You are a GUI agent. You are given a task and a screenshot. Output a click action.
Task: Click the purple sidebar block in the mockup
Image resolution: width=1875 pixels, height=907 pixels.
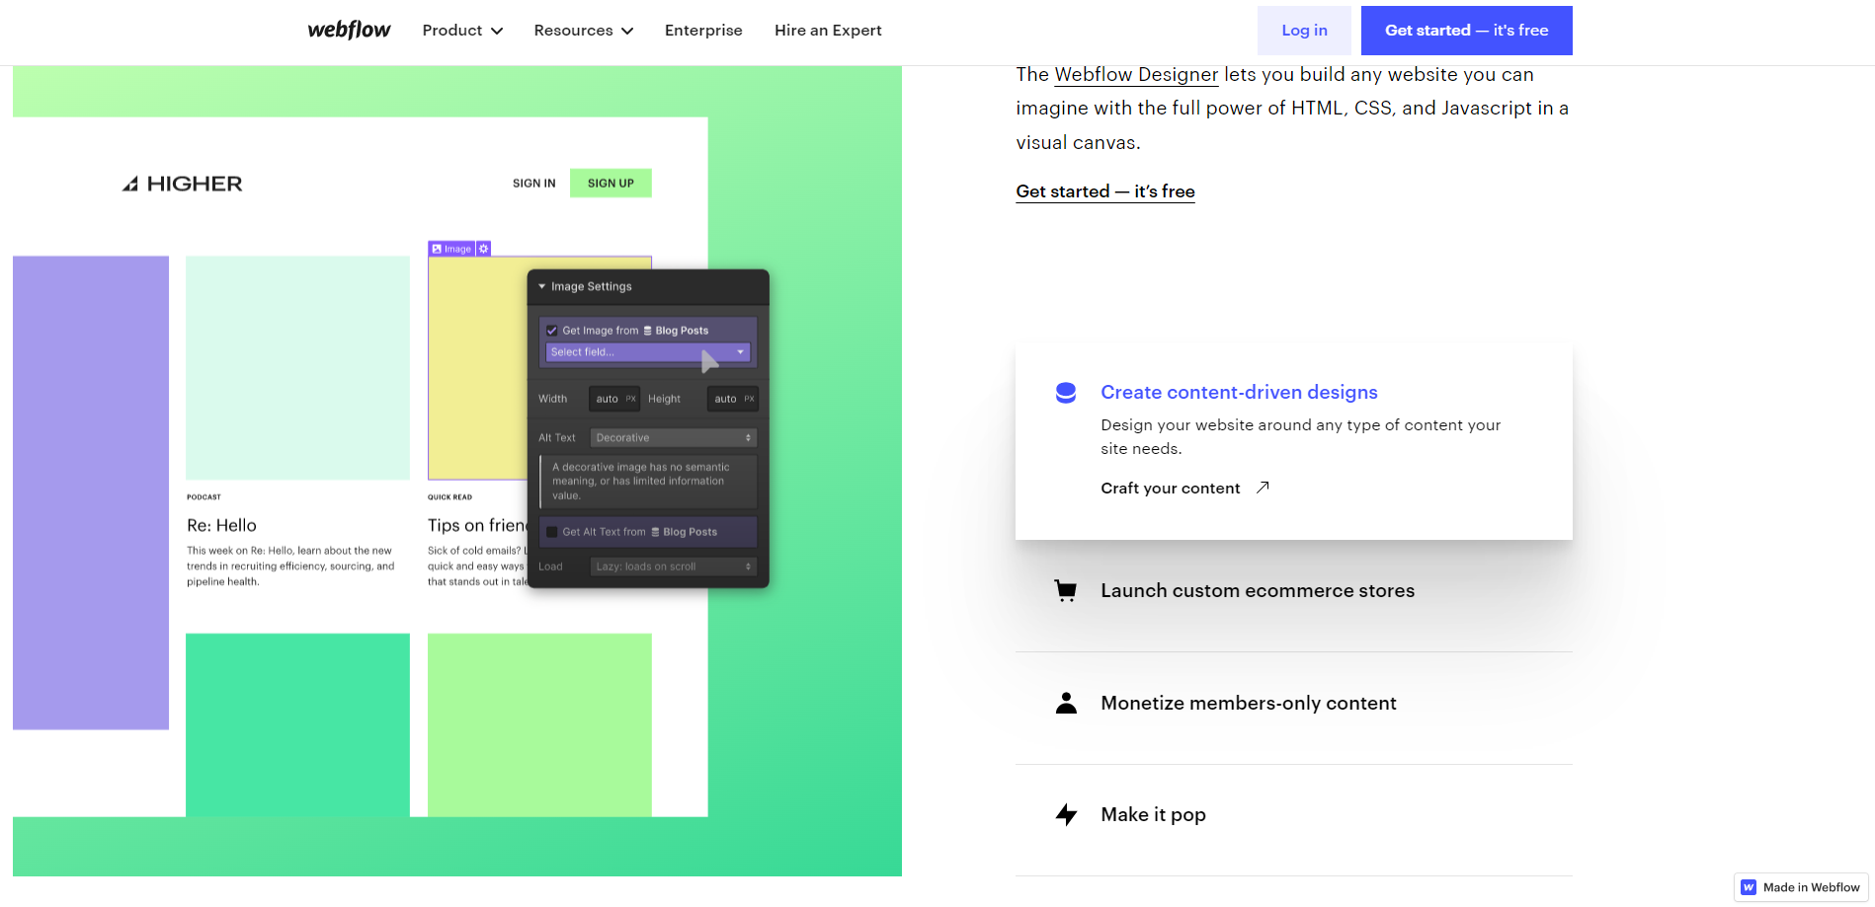[91, 492]
